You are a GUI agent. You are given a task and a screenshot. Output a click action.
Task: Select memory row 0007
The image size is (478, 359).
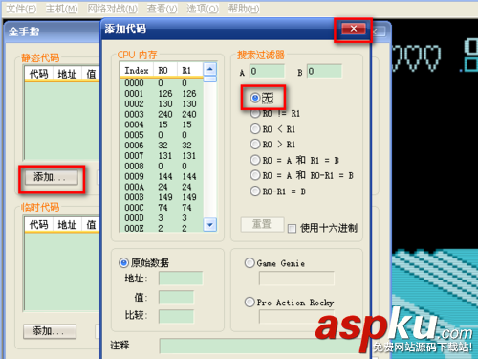point(162,156)
